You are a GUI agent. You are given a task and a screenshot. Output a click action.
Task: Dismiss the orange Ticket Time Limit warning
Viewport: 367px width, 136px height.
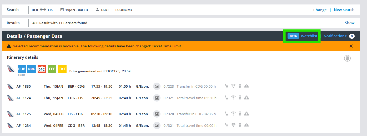click(351, 46)
